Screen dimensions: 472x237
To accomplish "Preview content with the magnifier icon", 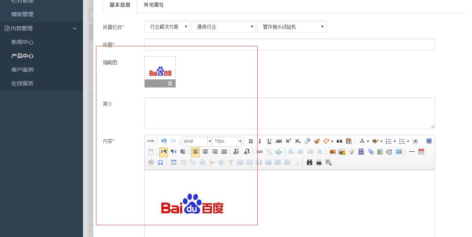I will point(328,162).
